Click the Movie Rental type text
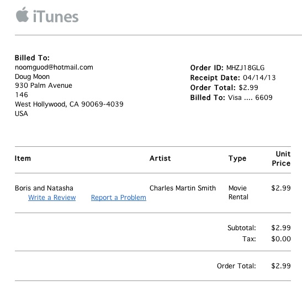 tap(239, 193)
